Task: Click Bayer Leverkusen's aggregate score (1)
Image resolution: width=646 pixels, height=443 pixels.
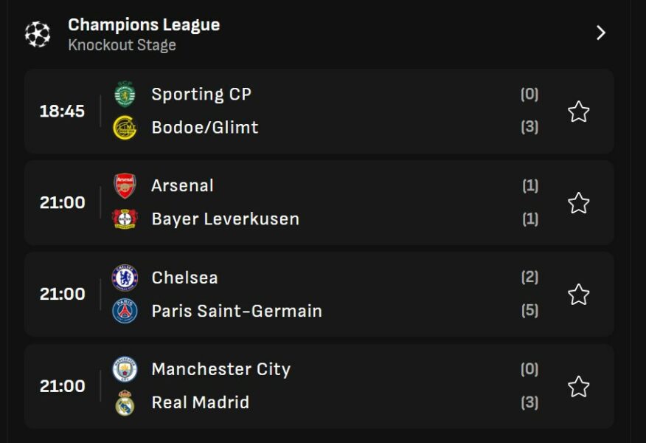Action: (x=529, y=219)
